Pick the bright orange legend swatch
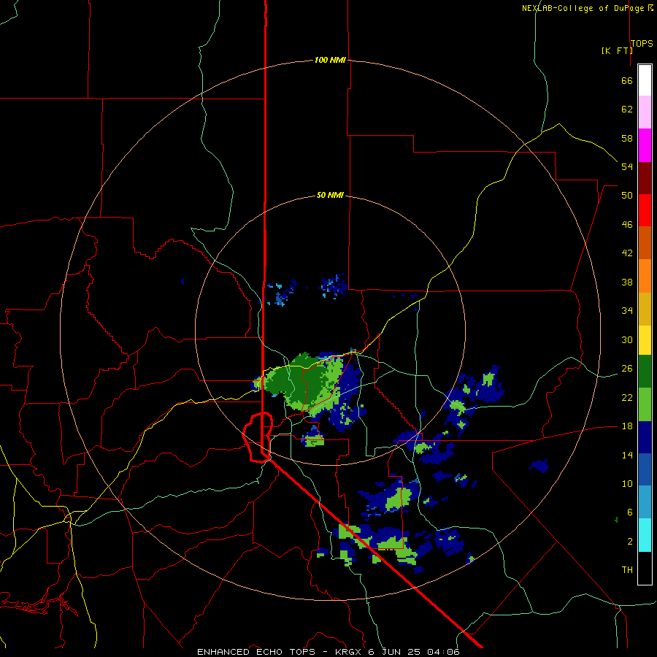657x657 pixels. point(645,276)
